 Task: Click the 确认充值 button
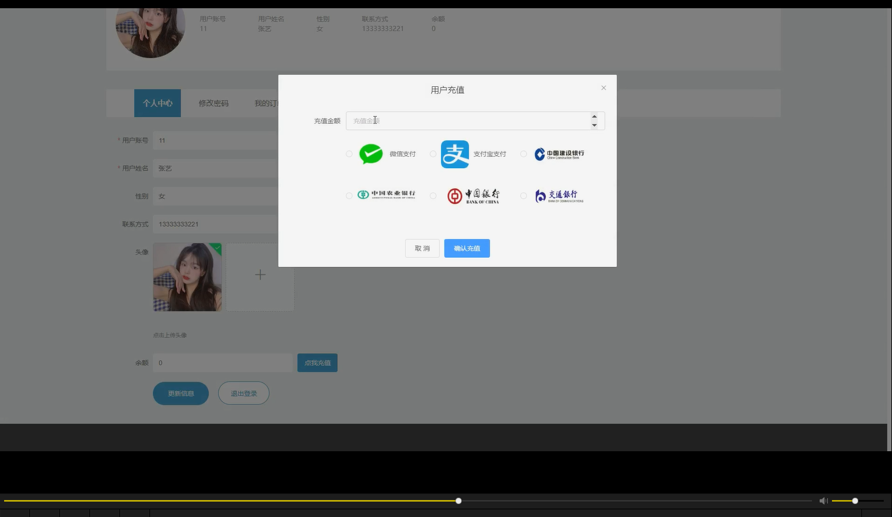[467, 249]
